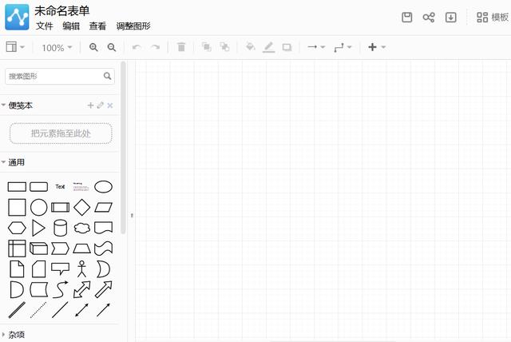Select the curved S arrow shape
511x342 pixels.
61,289
